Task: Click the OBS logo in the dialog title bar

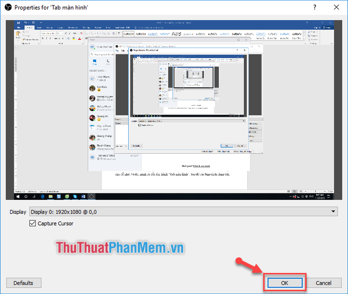Action: (x=7, y=7)
